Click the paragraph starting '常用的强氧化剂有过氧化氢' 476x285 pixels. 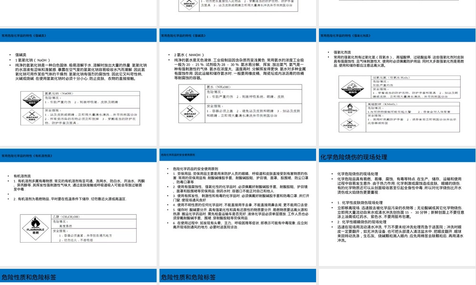tap(399, 61)
